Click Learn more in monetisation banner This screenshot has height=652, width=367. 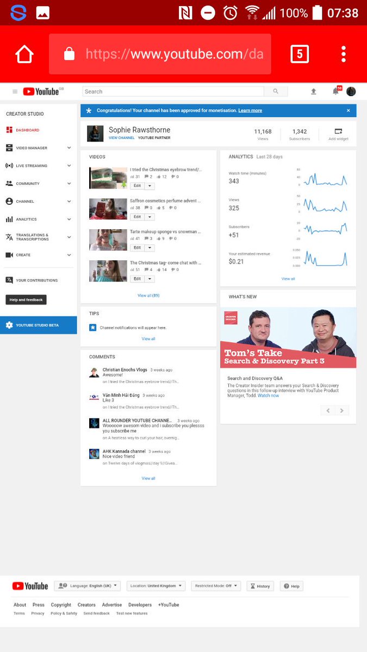click(x=250, y=110)
